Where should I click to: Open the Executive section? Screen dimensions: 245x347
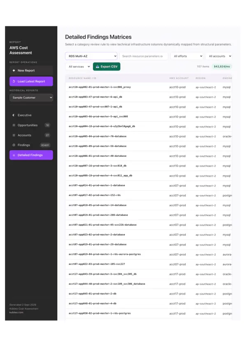click(x=31, y=115)
